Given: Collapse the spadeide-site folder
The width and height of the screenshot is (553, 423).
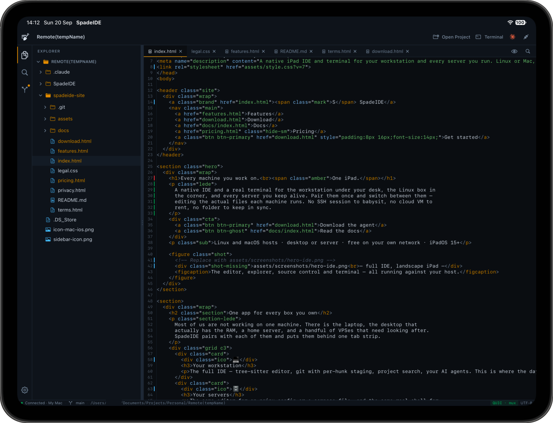Looking at the screenshot, I should (41, 96).
